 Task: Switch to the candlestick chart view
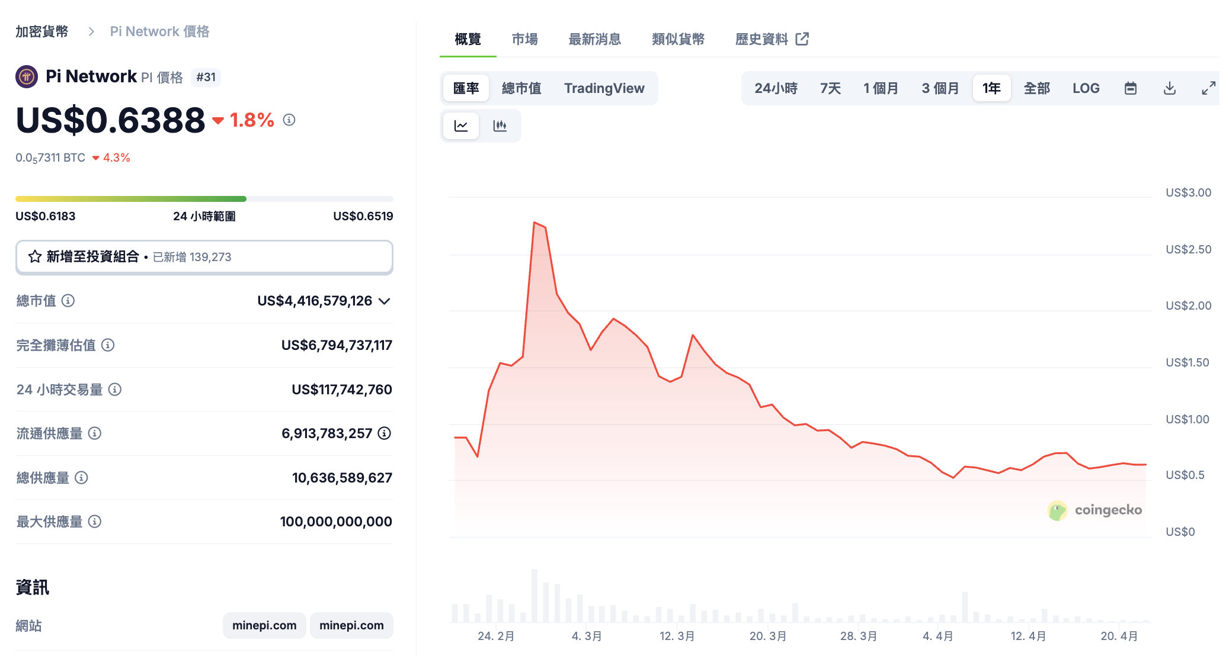tap(501, 126)
